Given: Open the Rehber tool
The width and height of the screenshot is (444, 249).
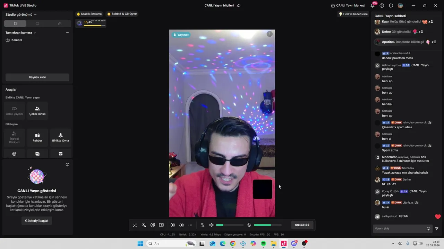Looking at the screenshot, I should tap(37, 138).
